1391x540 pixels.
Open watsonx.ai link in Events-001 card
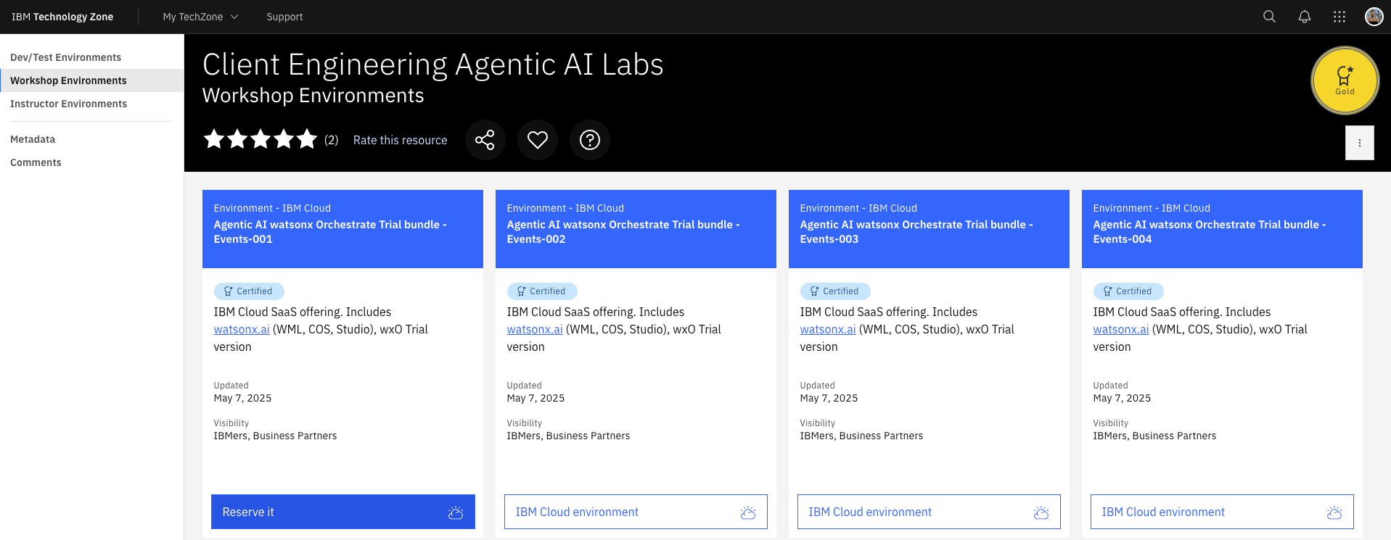tap(242, 329)
